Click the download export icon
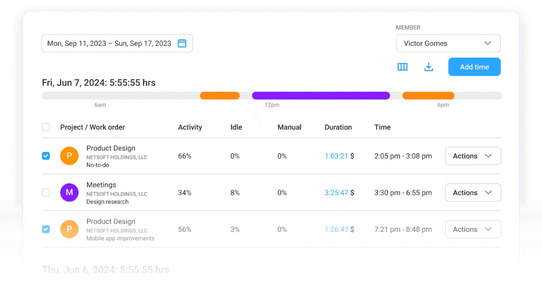Screen dimensions: 542x282 tap(428, 67)
